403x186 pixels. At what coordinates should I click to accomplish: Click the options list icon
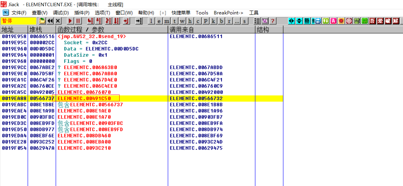point(257,21)
